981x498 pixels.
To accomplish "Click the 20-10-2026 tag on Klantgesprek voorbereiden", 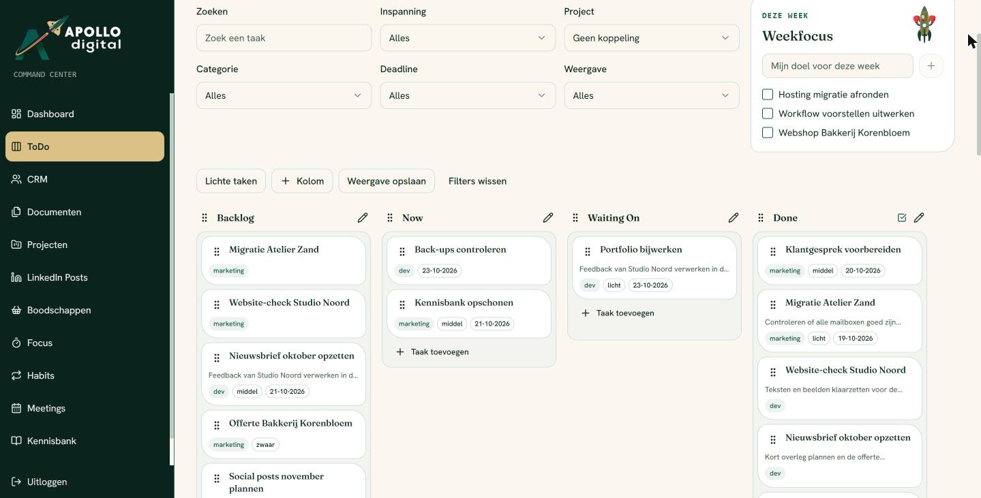I will click(x=863, y=270).
